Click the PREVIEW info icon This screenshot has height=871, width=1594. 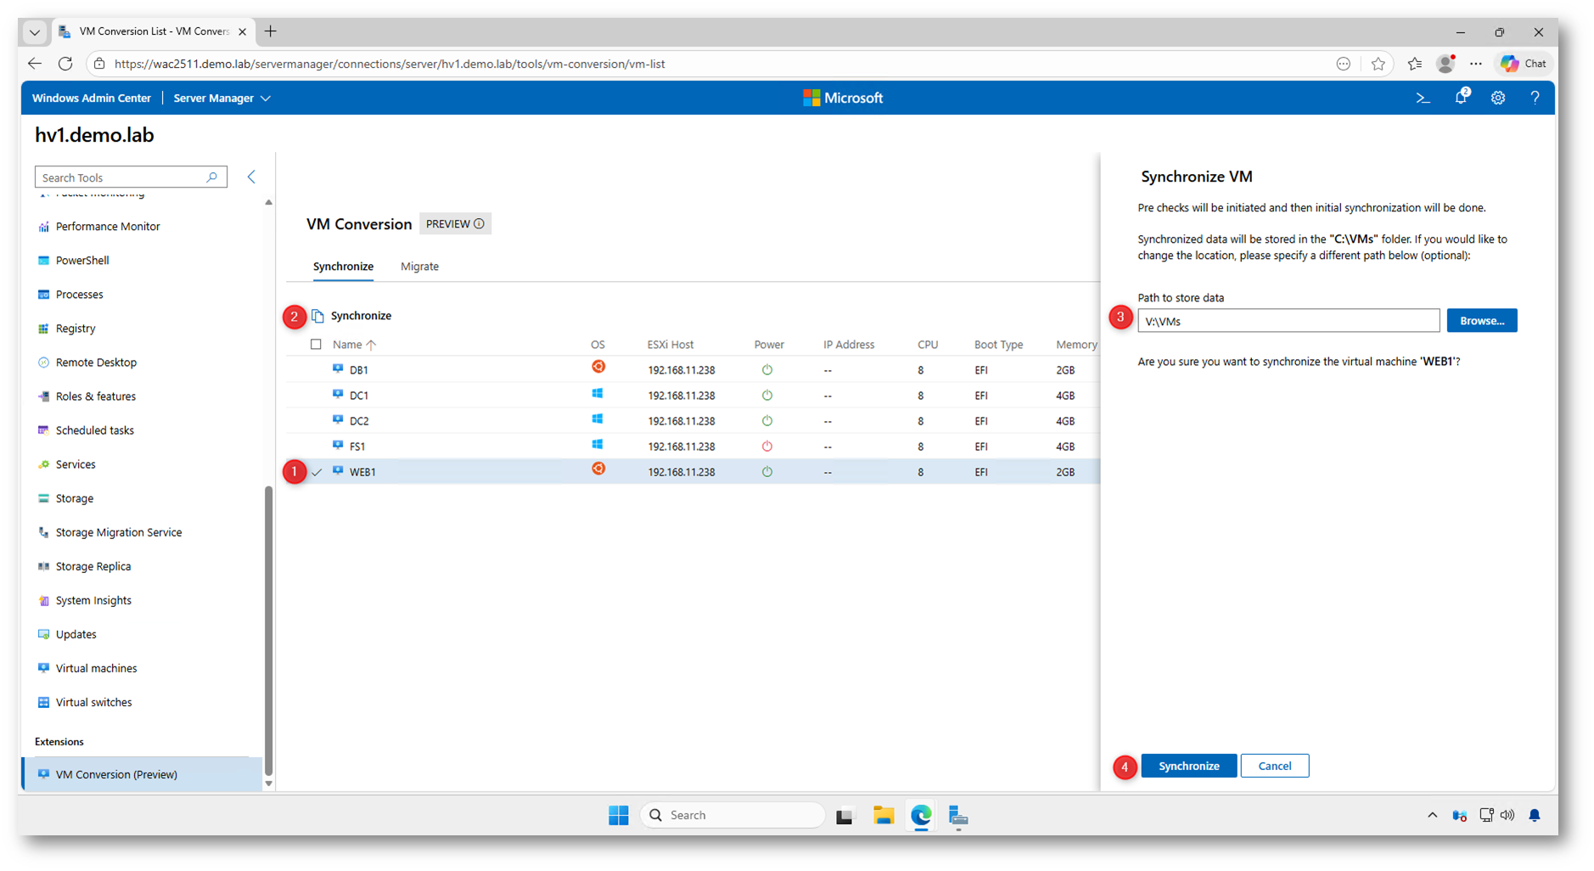pos(480,224)
